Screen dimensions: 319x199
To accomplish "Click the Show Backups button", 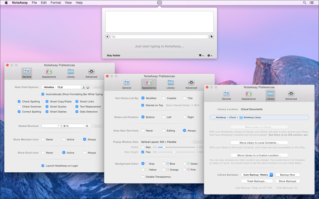I will 287,181.
